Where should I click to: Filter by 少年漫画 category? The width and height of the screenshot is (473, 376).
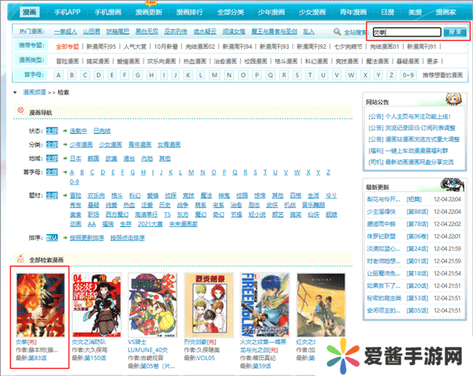pos(80,144)
